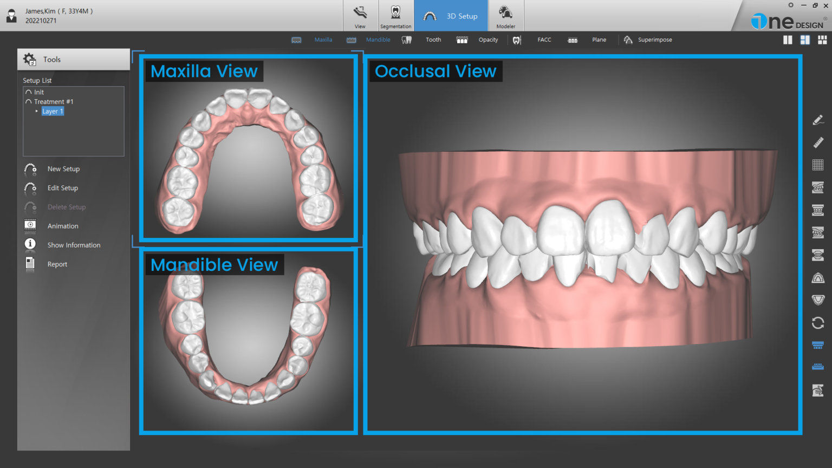Enable the Superimpose display option
The width and height of the screenshot is (832, 468).
pos(648,40)
